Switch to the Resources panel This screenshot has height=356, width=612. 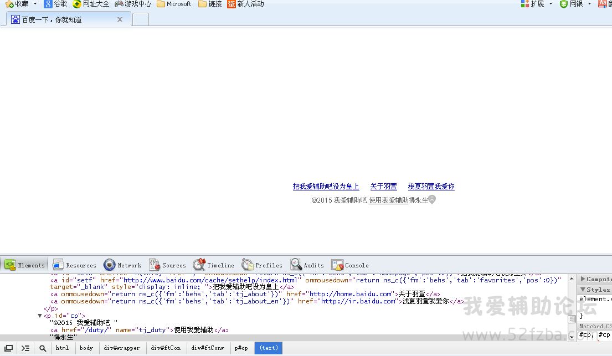pyautogui.click(x=74, y=265)
